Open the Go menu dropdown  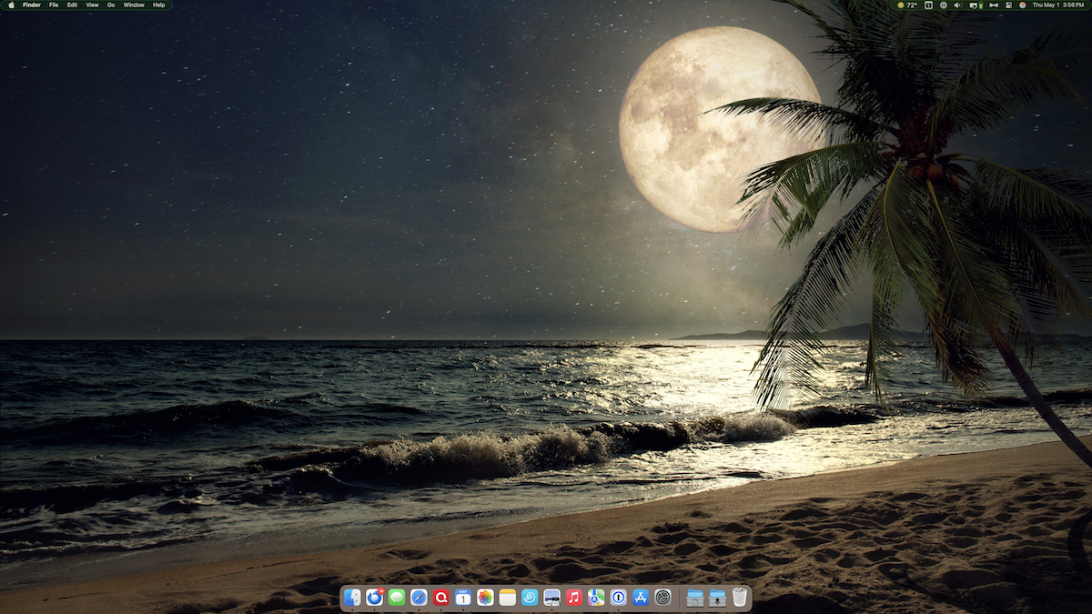pyautogui.click(x=110, y=5)
